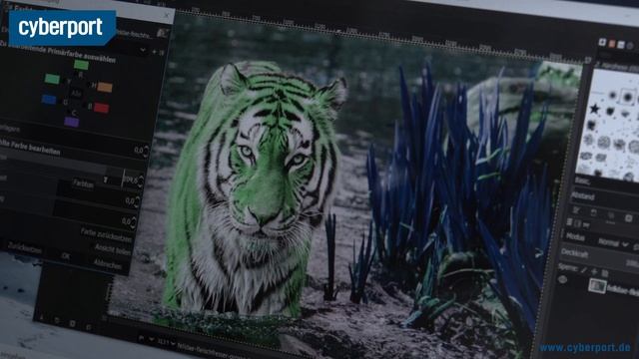Click the zoom-on-resize icon at canvas corner
Viewport: 639px width, 359px height.
tap(588, 60)
